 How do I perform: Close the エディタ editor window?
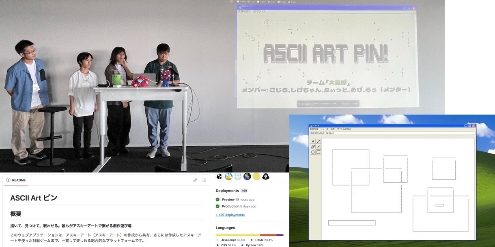473,126
